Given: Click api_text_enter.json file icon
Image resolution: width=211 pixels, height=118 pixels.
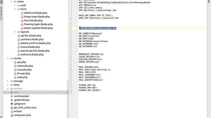Looking at the screenshot, I should pos(12,108).
